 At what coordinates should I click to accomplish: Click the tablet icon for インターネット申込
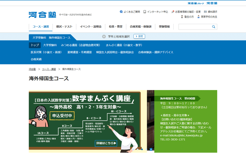coord(145,12)
